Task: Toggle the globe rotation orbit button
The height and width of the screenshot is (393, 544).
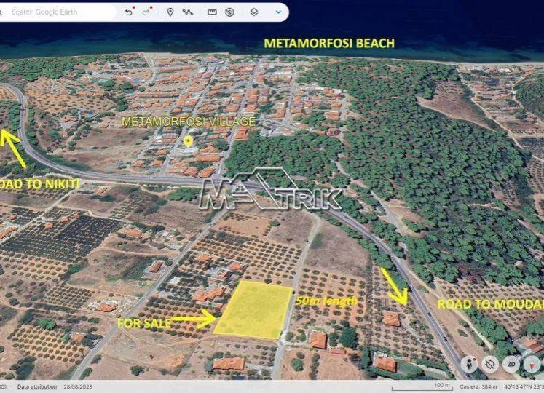Action: pyautogui.click(x=490, y=364)
